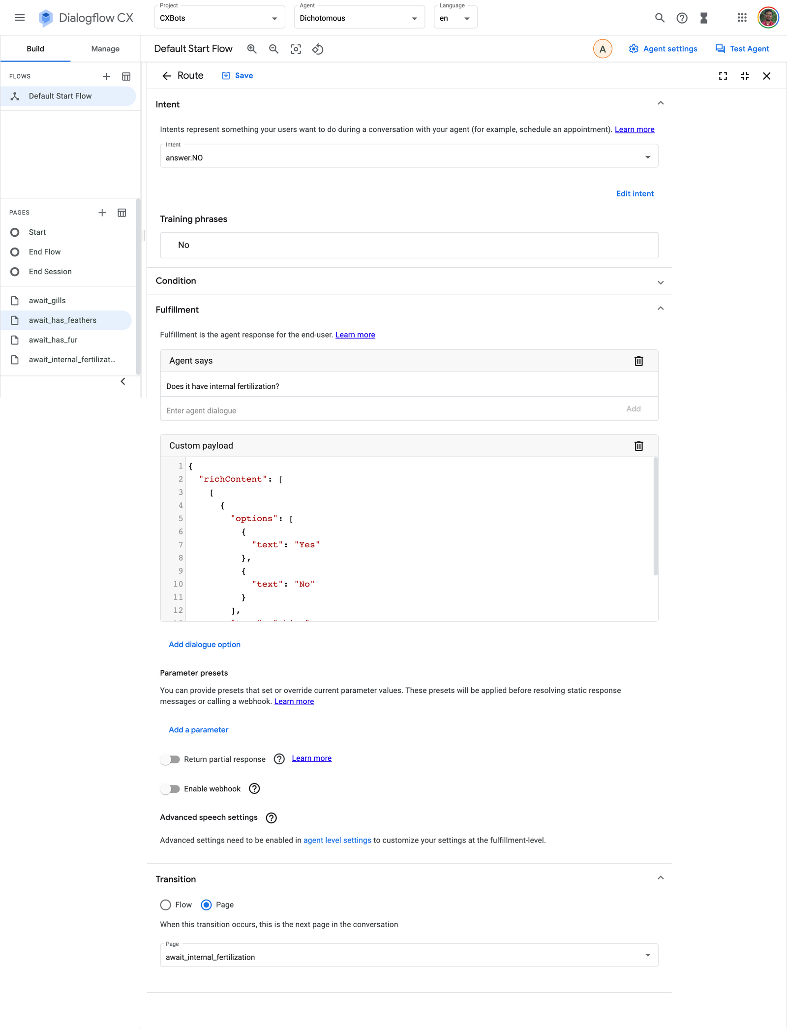Screen dimensions: 787x1029
Task: Click Add dialogue option
Action: [205, 645]
